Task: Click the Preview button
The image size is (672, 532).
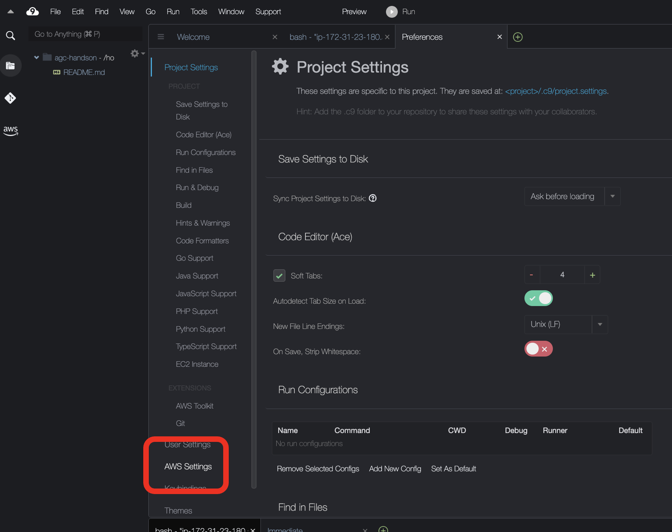Action: 354,12
